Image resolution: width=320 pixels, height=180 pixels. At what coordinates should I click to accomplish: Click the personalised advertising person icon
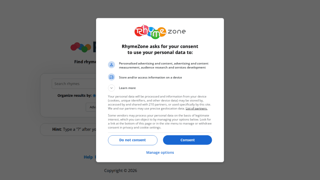[111, 65]
